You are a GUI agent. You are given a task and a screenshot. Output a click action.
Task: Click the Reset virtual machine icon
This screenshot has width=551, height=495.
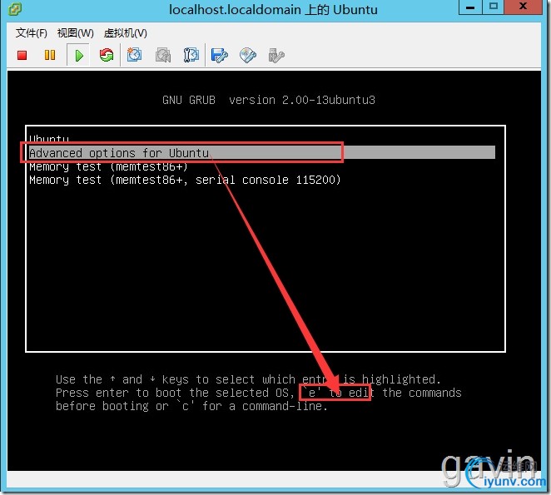pyautogui.click(x=107, y=55)
